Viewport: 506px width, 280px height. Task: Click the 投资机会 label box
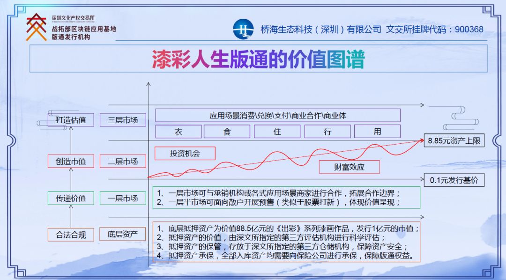click(x=185, y=154)
